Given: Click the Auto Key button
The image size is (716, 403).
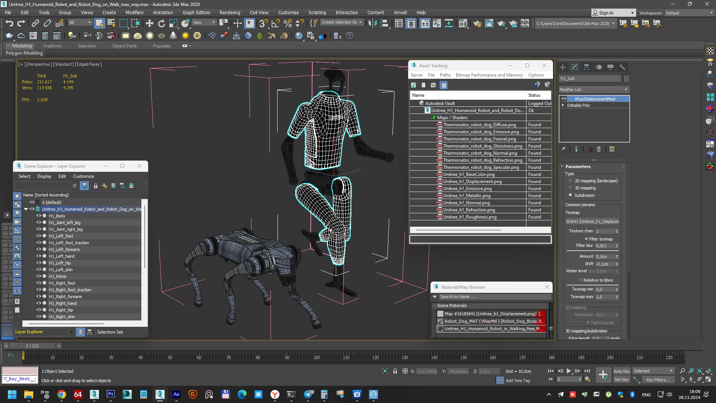Looking at the screenshot, I should click(x=621, y=371).
